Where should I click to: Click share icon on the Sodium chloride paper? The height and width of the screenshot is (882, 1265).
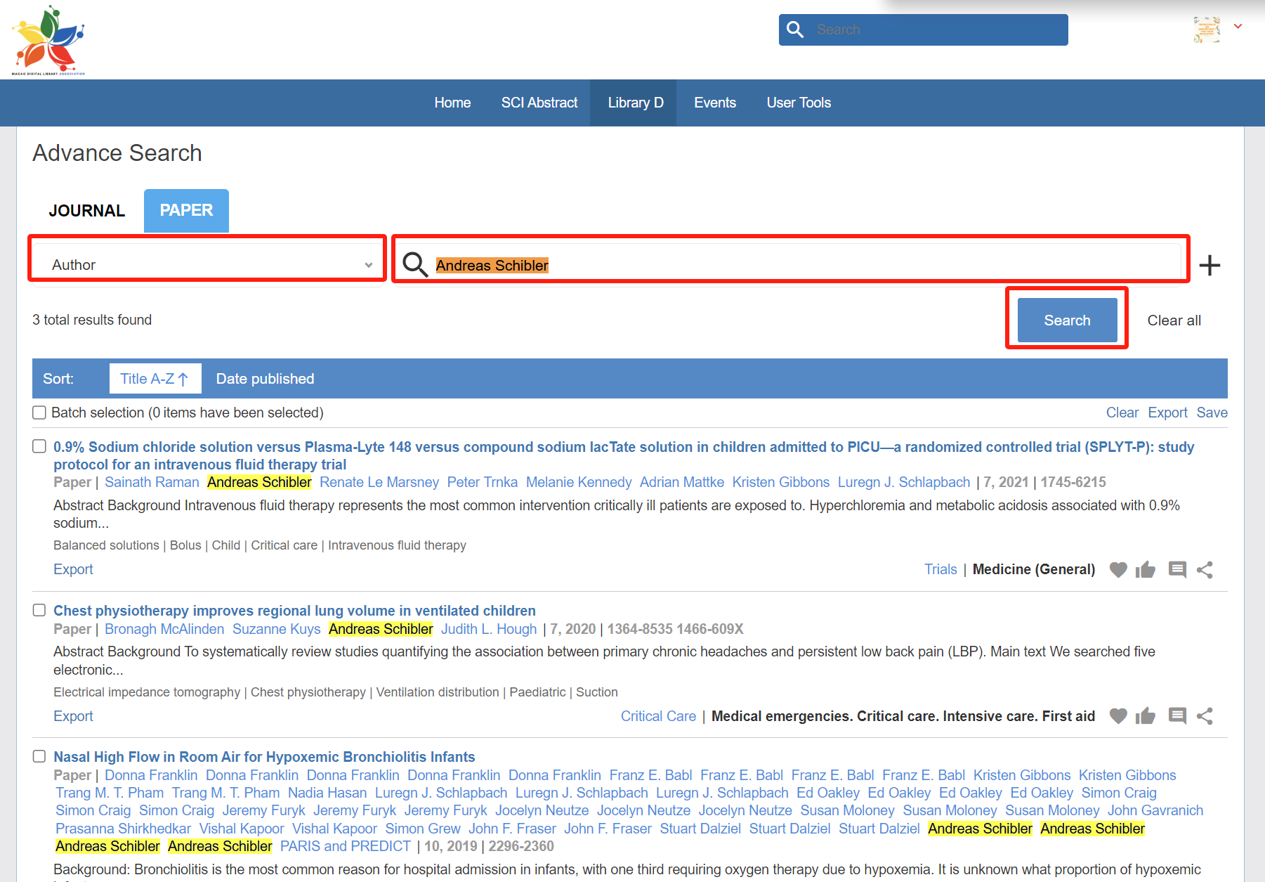(x=1205, y=570)
